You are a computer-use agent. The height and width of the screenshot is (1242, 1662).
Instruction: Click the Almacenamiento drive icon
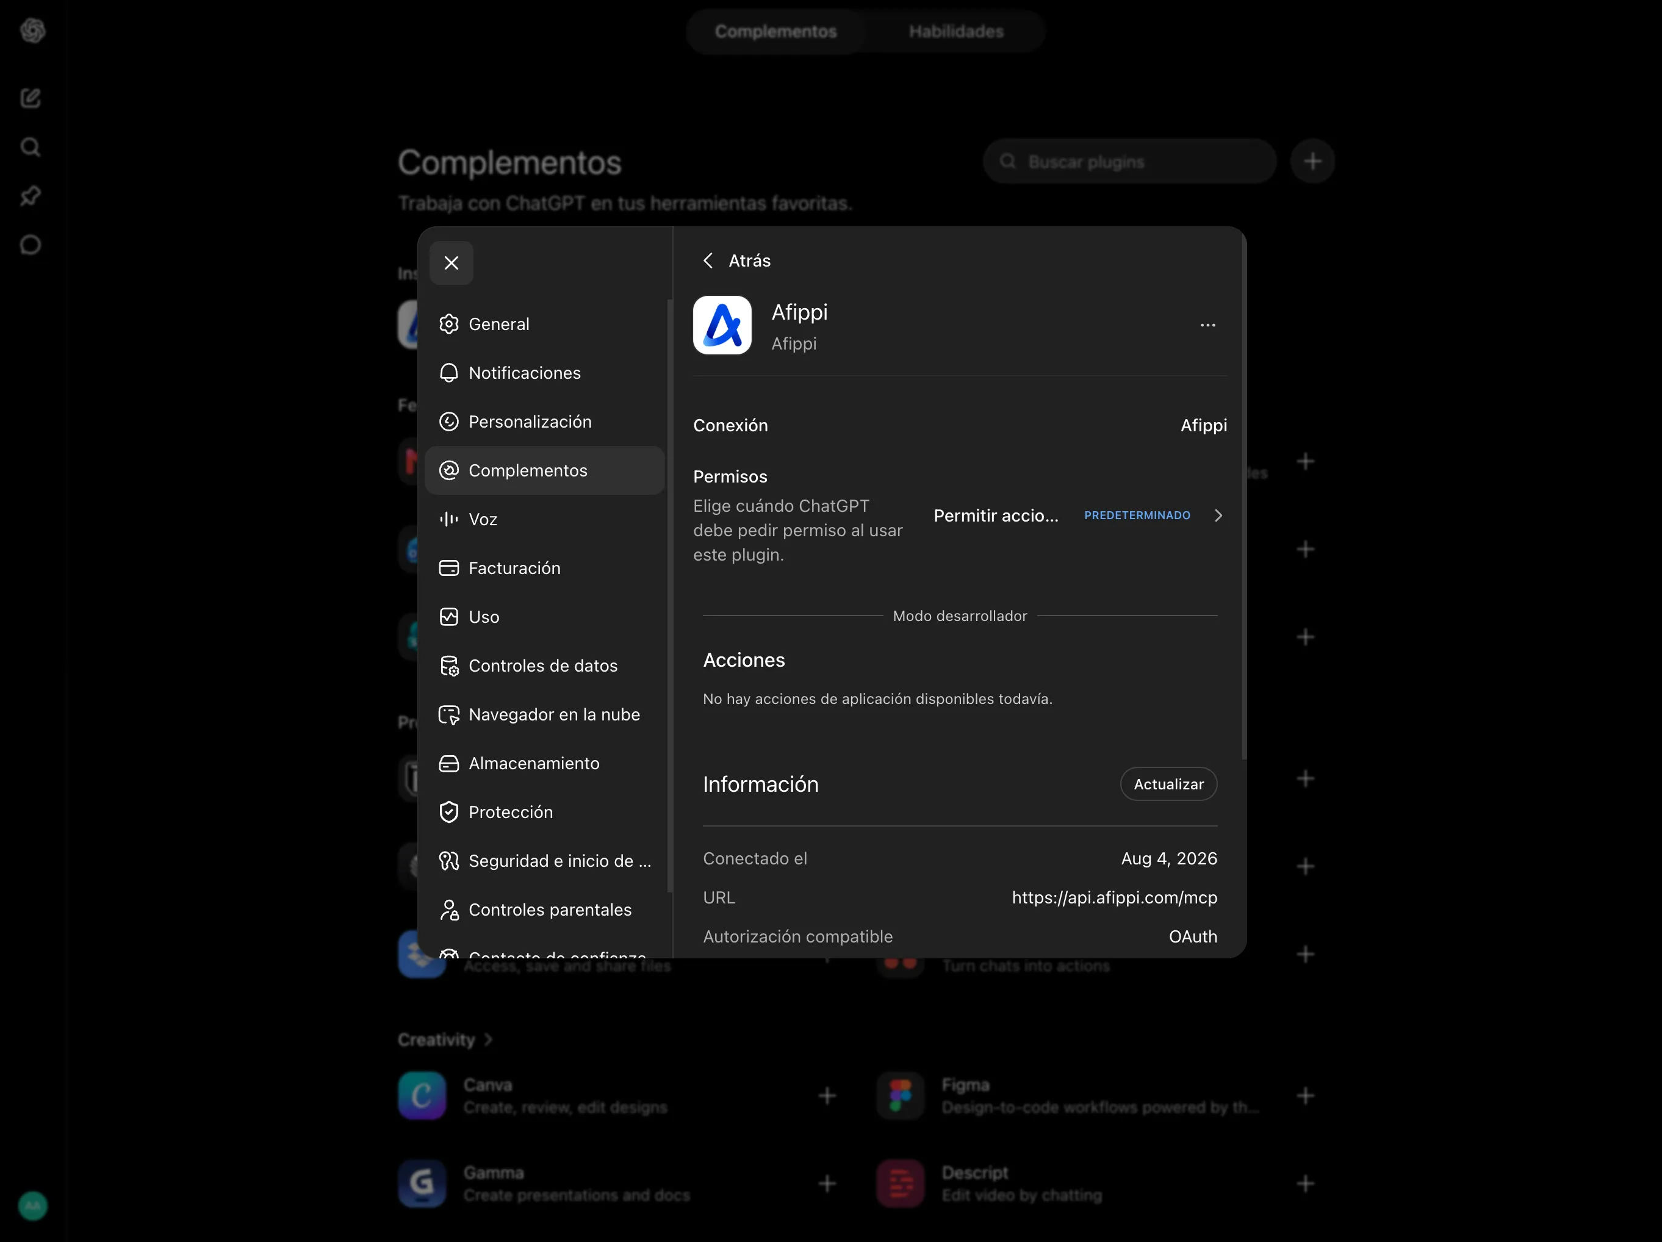click(448, 763)
